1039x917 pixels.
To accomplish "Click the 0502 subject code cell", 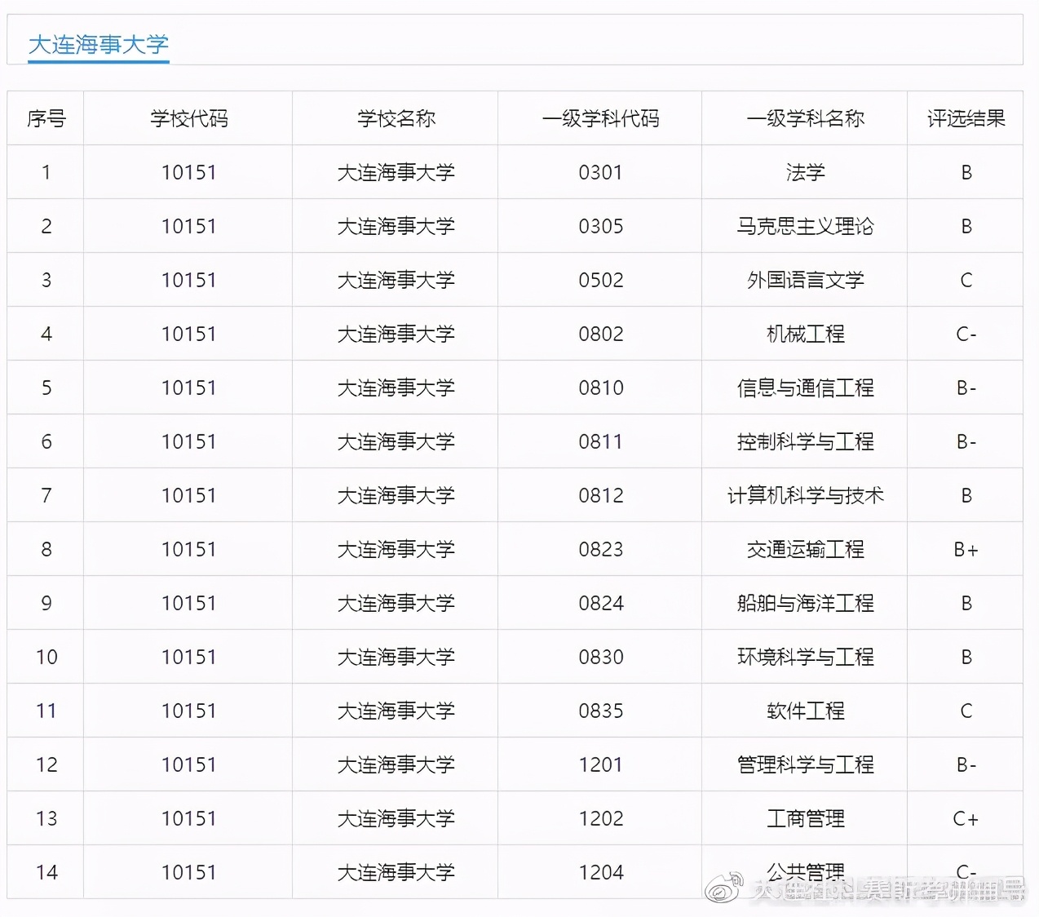I will click(x=600, y=280).
